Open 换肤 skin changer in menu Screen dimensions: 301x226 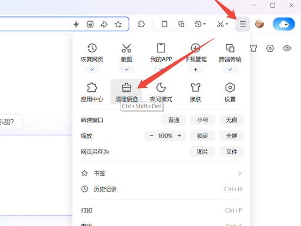195,92
